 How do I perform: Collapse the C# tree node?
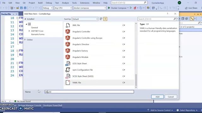click(27, 24)
